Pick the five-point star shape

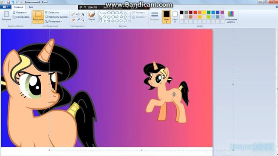click(109, 21)
